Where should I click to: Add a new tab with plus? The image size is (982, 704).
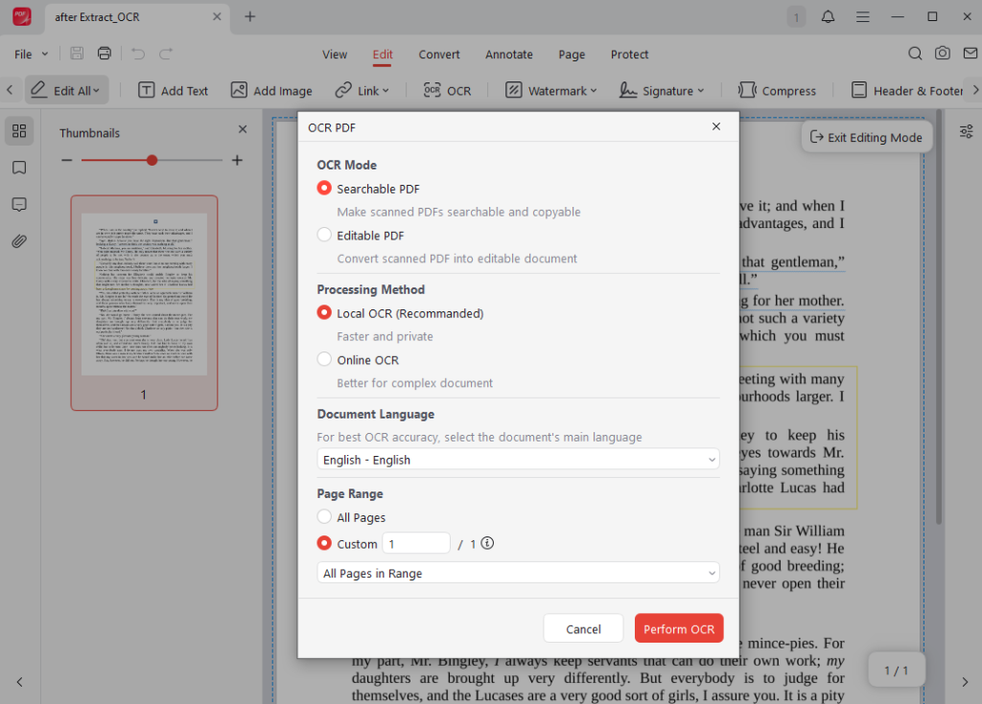click(250, 17)
